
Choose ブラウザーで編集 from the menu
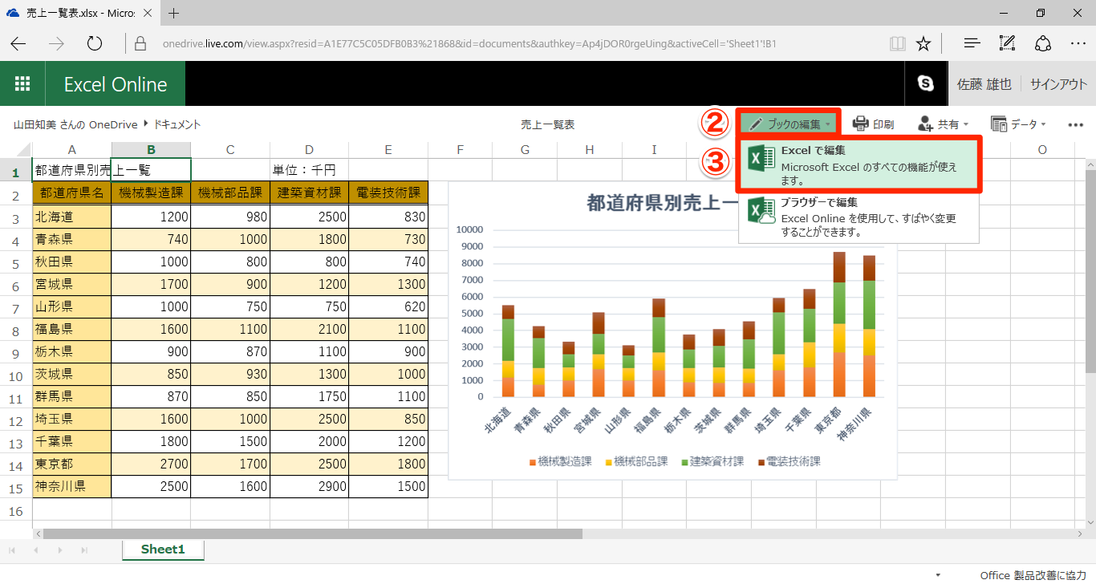(x=859, y=217)
